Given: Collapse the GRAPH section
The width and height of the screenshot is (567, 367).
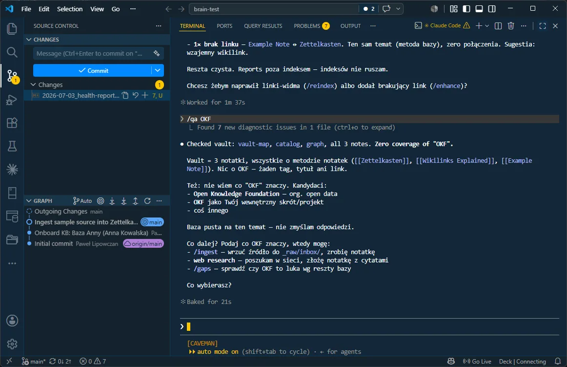Looking at the screenshot, I should pyautogui.click(x=29, y=201).
